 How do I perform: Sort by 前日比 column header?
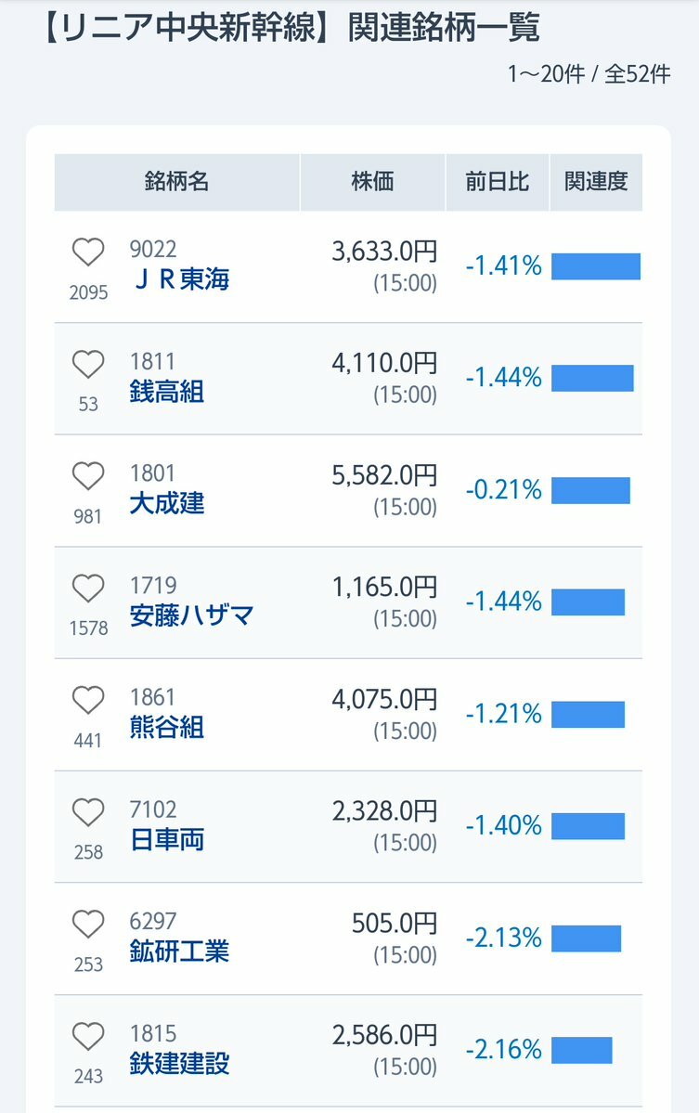(497, 182)
